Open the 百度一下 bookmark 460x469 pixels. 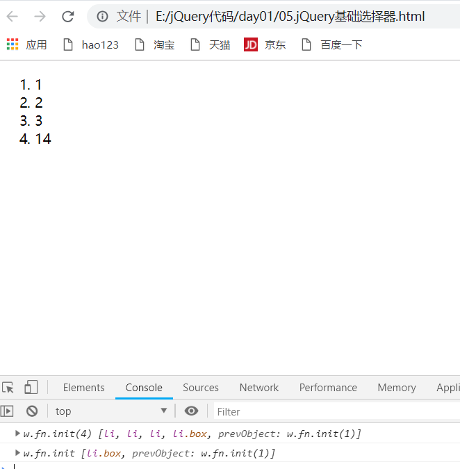tap(331, 45)
